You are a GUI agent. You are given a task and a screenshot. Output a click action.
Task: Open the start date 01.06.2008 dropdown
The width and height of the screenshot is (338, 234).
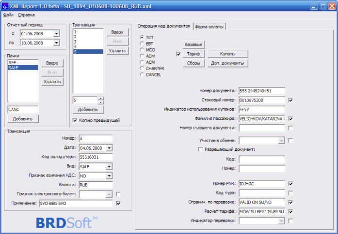pos(56,33)
